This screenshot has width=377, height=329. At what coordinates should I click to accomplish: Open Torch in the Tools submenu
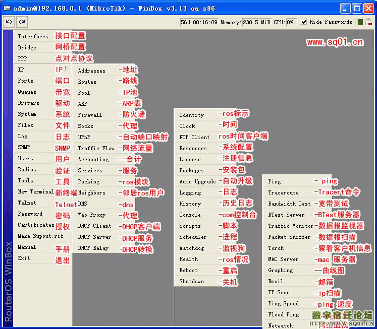[297, 248]
